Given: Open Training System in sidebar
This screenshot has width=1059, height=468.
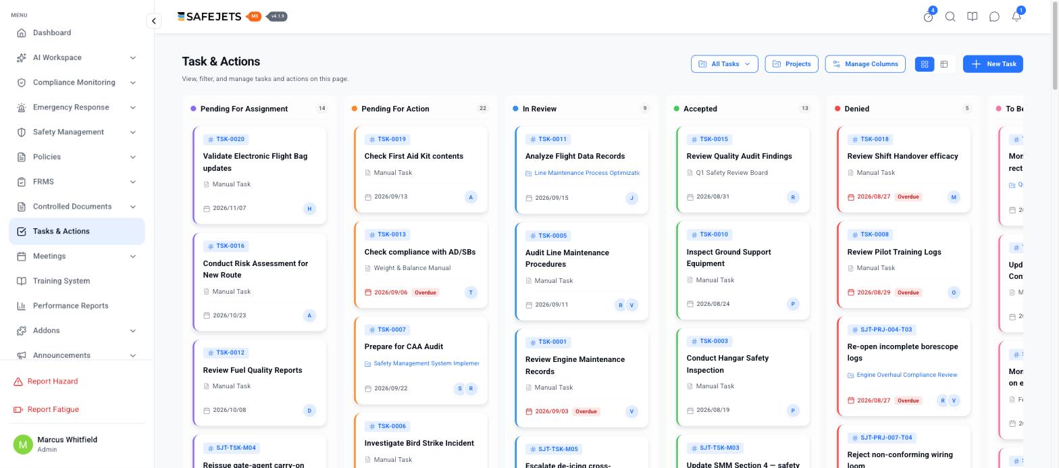Looking at the screenshot, I should point(77,281).
